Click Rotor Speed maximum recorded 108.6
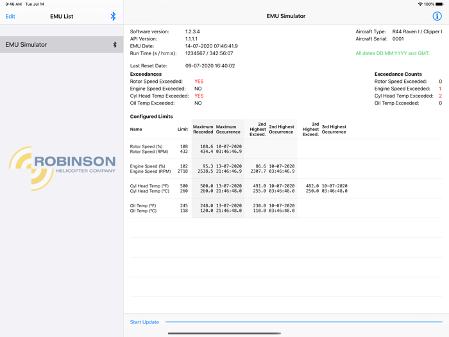This screenshot has width=449, height=337. coord(207,146)
